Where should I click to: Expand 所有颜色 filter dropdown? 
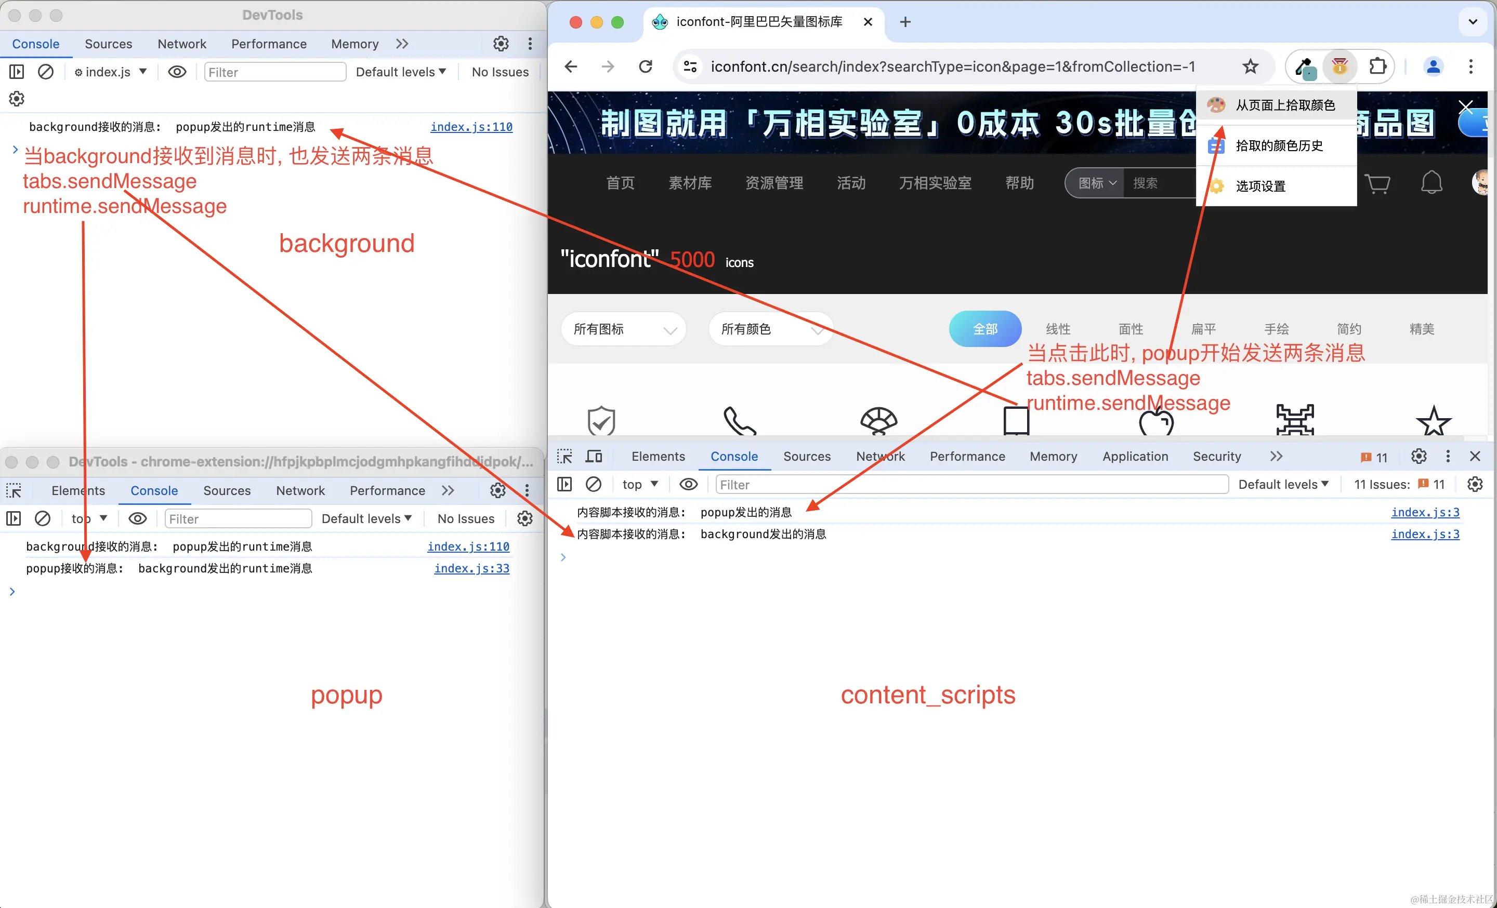pos(771,329)
